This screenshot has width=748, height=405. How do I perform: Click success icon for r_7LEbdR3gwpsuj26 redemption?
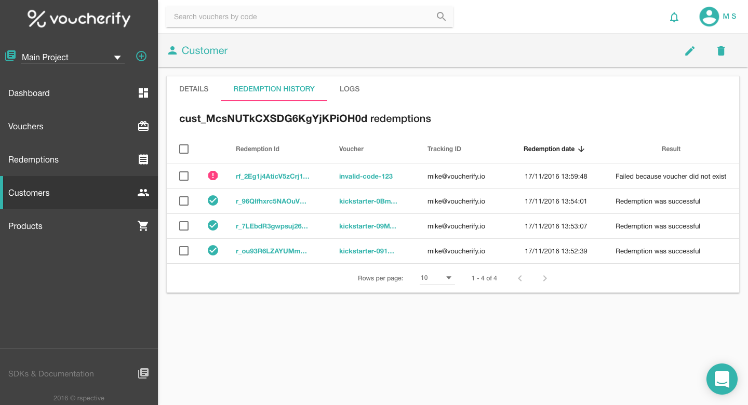(x=213, y=225)
